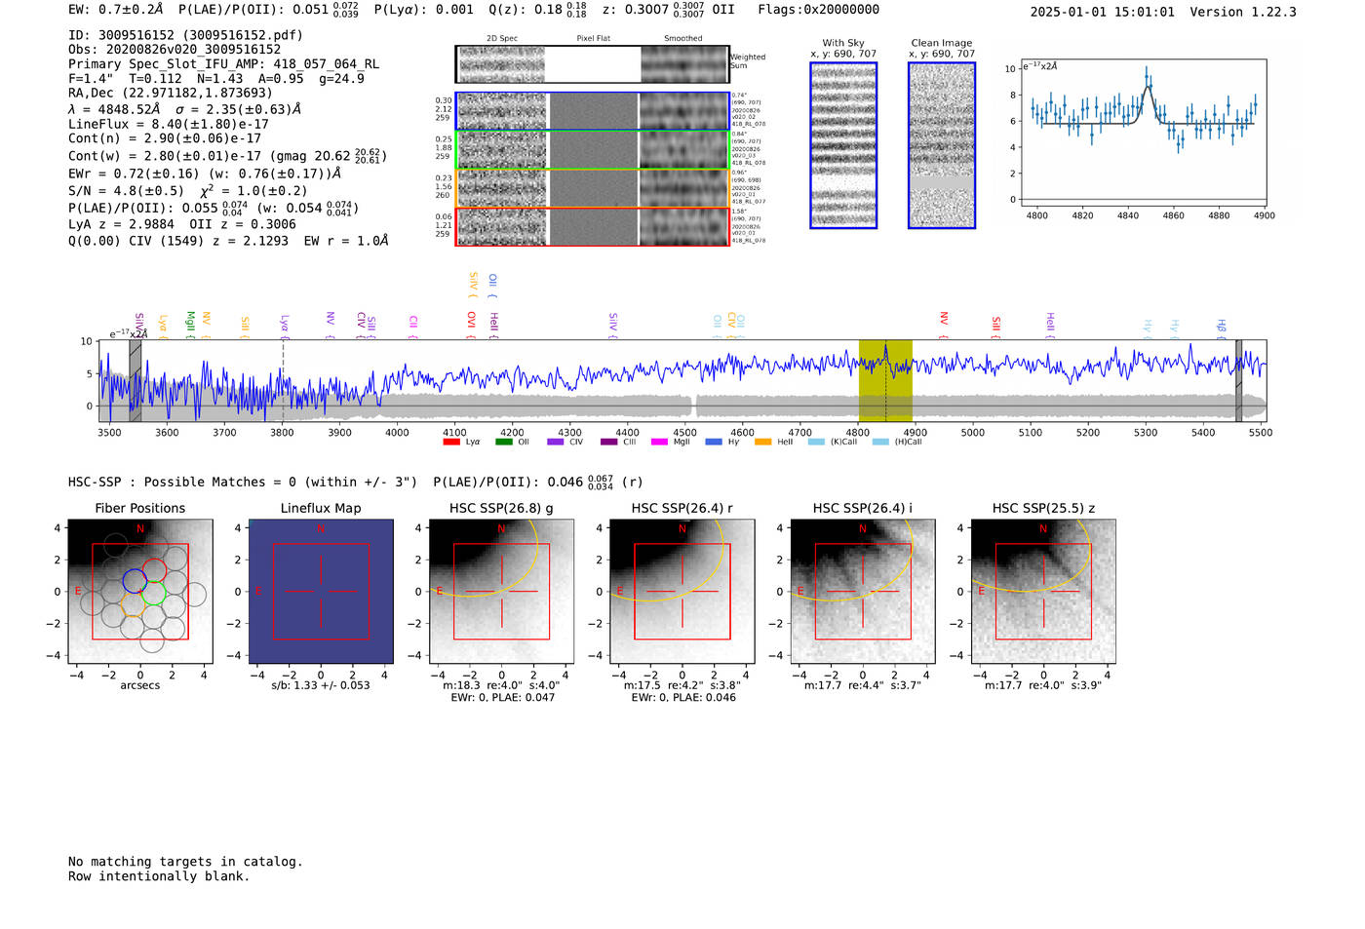Click the Smoothed column header
This screenshot has width=1365, height=929.
coord(683,39)
